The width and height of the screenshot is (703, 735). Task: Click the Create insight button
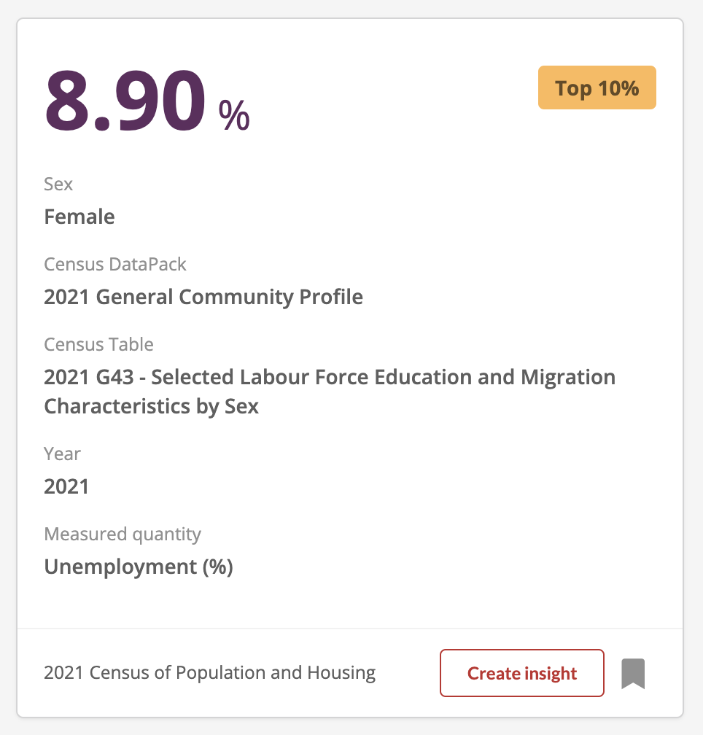click(x=522, y=673)
